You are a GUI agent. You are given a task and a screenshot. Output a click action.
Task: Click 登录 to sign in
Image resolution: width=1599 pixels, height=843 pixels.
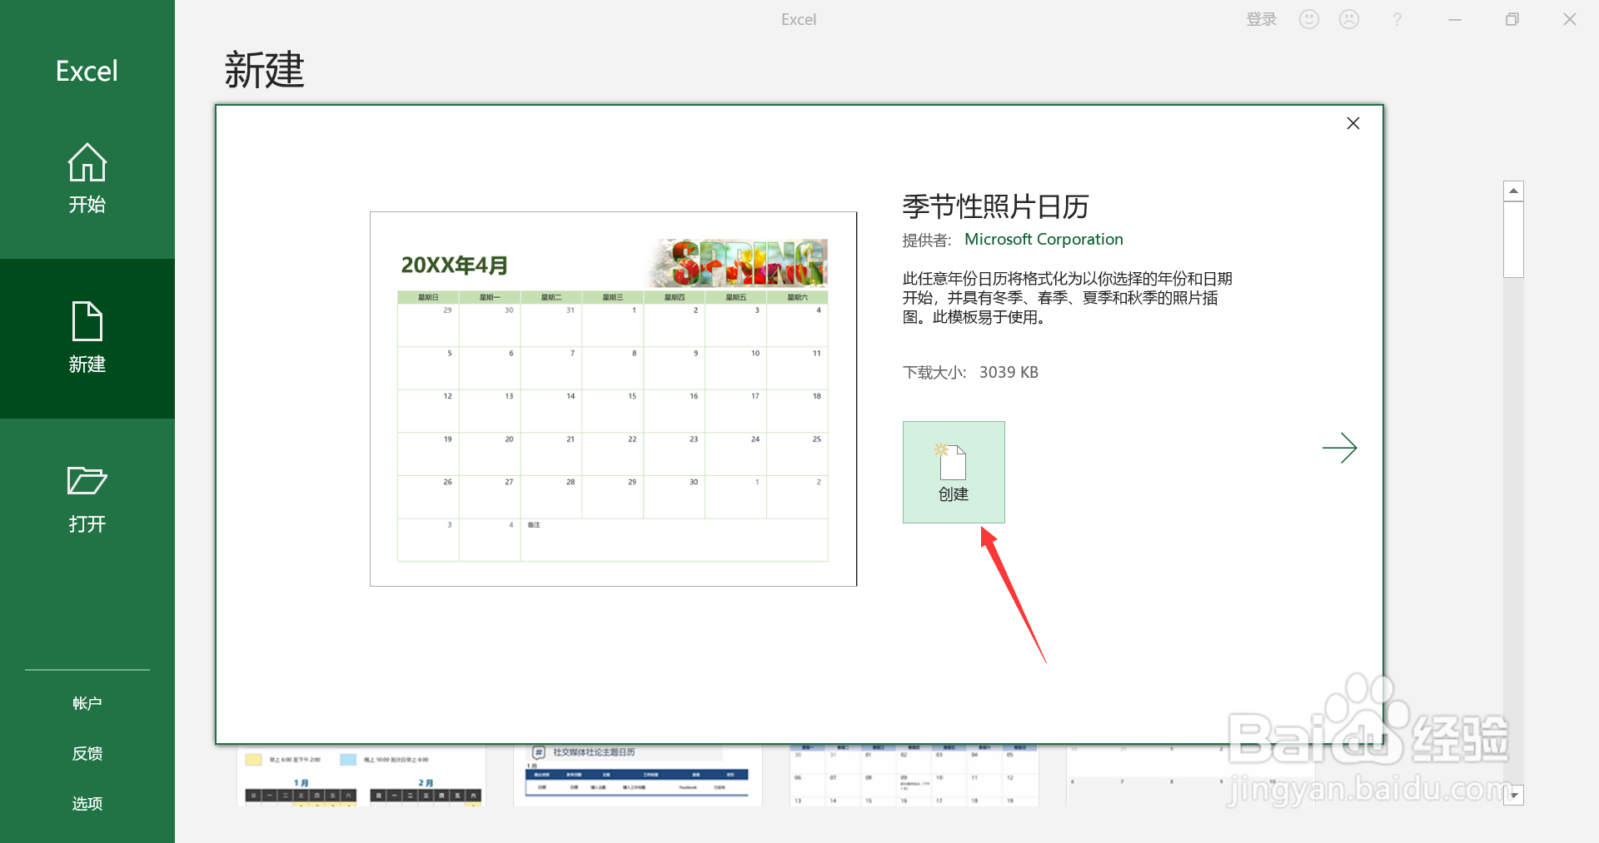tap(1261, 19)
